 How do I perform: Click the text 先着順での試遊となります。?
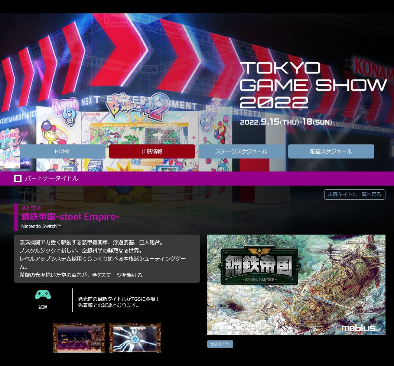(108, 305)
